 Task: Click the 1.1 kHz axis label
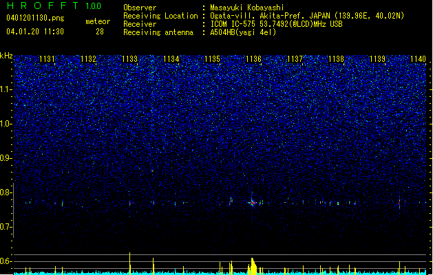pos(6,89)
